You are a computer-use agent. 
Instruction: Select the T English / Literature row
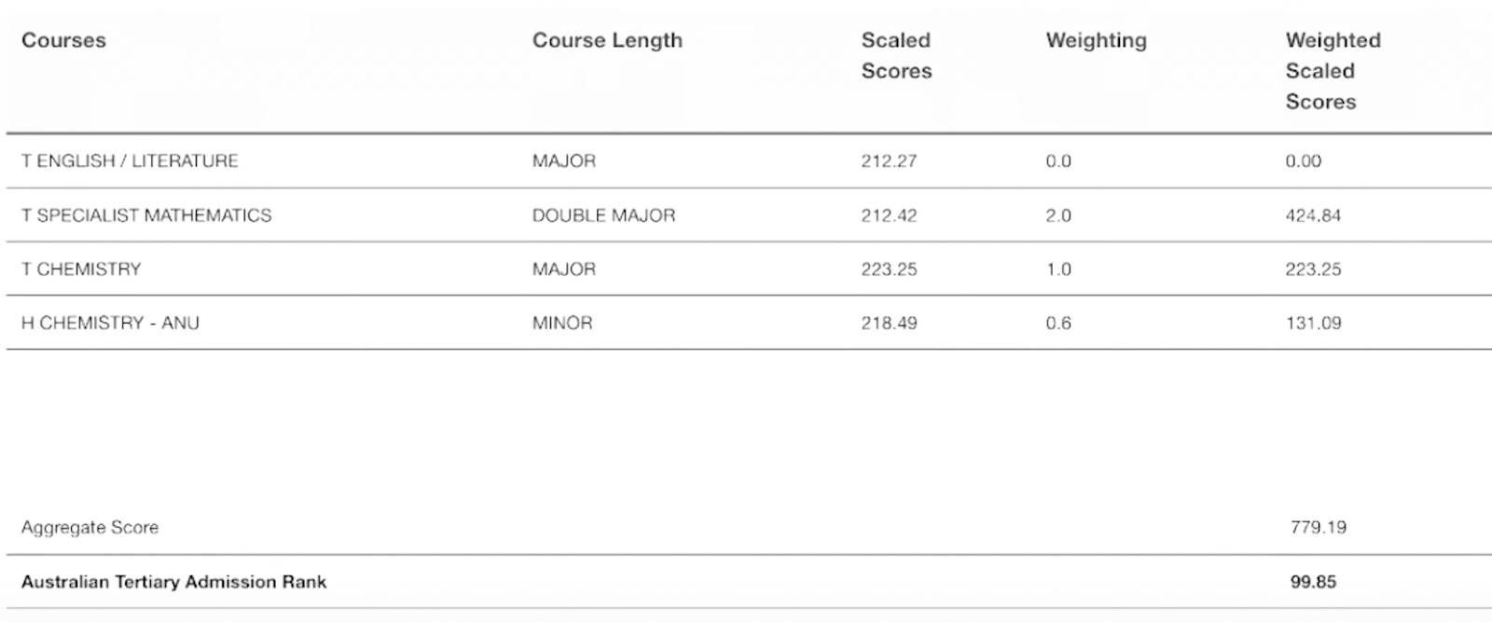pyautogui.click(x=130, y=160)
